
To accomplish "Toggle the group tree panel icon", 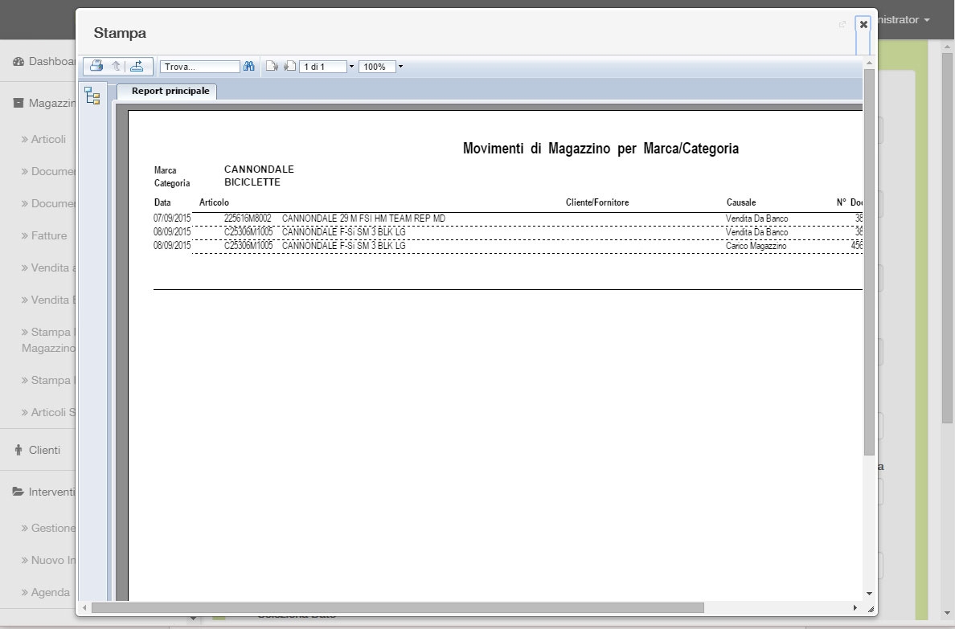I will click(92, 96).
